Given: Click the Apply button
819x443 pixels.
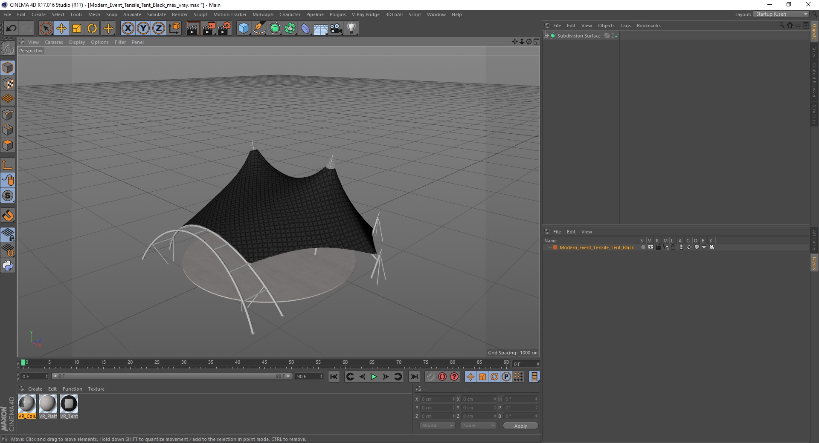Looking at the screenshot, I should pos(520,426).
